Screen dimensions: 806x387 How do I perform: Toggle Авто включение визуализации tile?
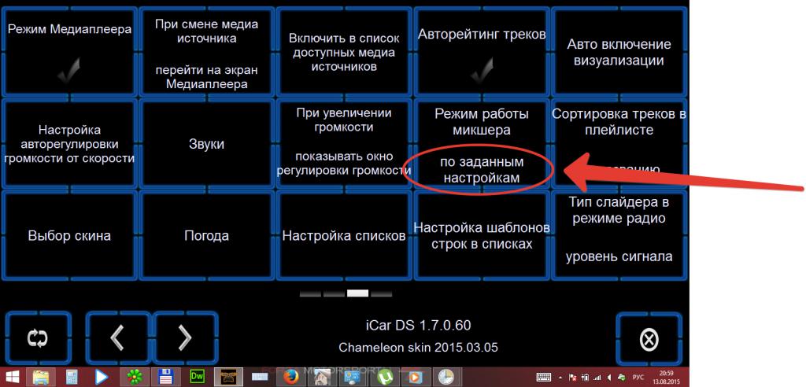click(619, 52)
